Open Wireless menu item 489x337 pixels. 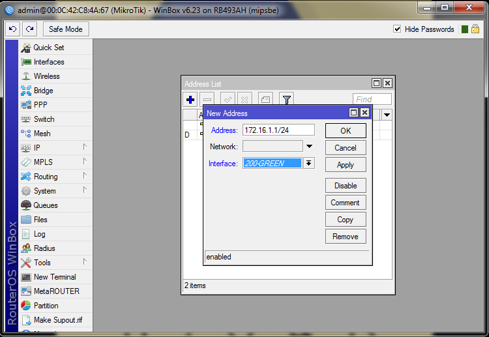(x=56, y=76)
